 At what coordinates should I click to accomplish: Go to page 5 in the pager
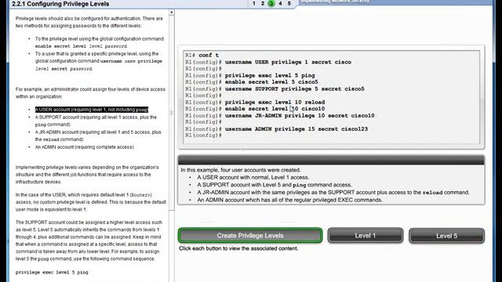(289, 3)
